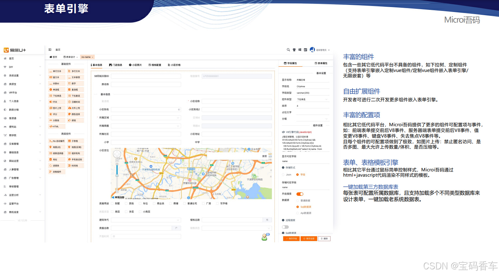Expand the 交易管理 sidebar menu
The width and height of the screenshot is (499, 275).
tap(22, 144)
